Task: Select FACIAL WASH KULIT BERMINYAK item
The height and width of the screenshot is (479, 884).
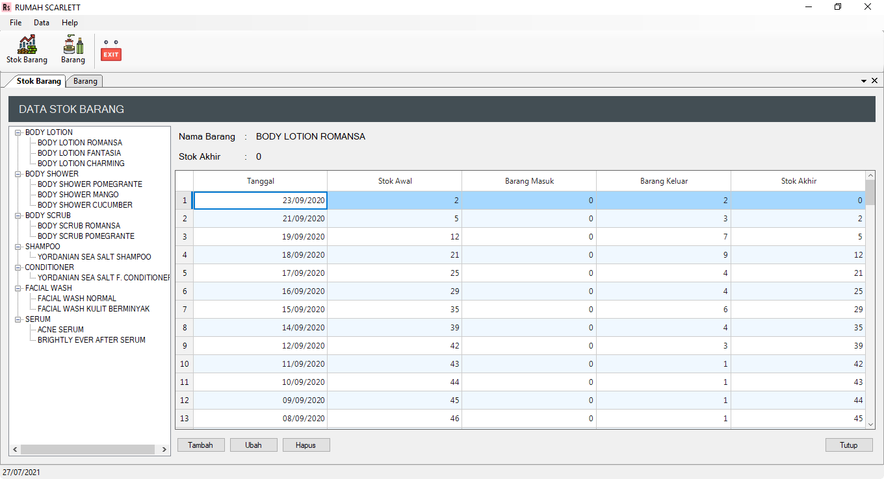Action: pyautogui.click(x=94, y=309)
